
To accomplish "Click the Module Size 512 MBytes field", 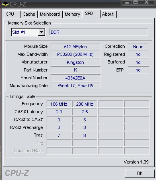I will pyautogui.click(x=76, y=47).
